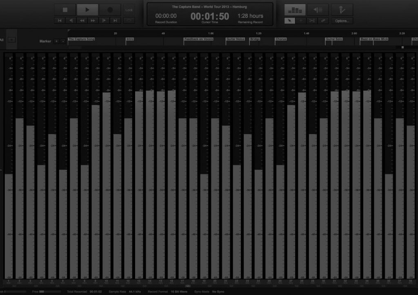Open the microphone soundcheck icon

click(342, 10)
